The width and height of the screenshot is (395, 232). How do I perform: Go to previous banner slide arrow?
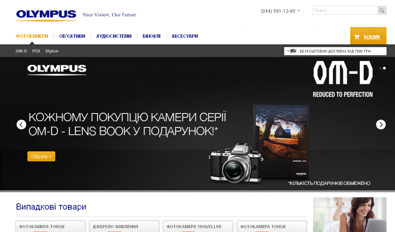click(22, 125)
